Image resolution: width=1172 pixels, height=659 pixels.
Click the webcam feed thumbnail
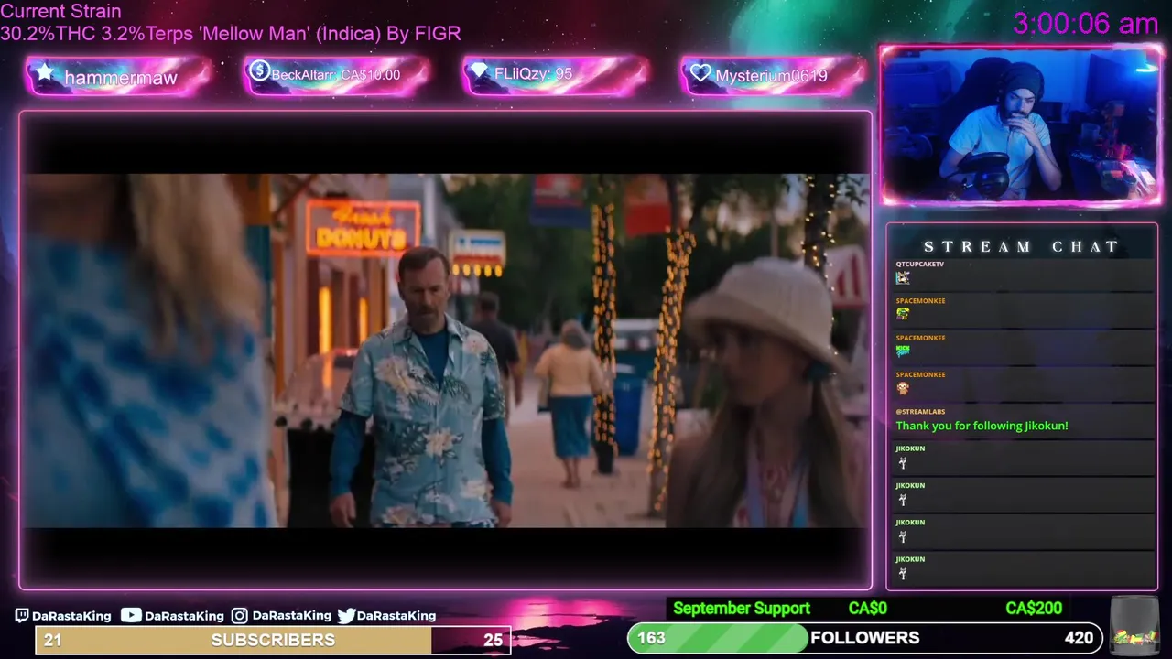pos(1020,125)
